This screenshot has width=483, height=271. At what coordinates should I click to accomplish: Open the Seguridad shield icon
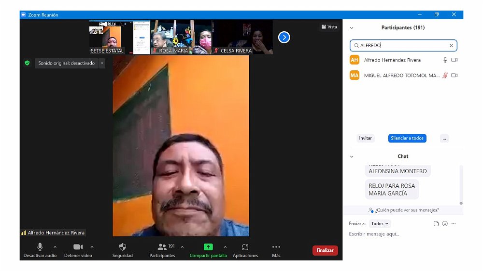[123, 247]
